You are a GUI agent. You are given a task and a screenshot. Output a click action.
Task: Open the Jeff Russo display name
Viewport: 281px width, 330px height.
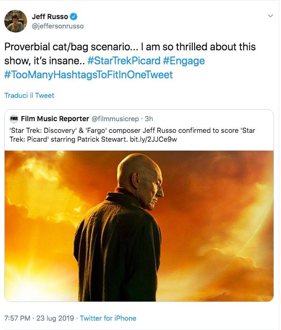[49, 17]
